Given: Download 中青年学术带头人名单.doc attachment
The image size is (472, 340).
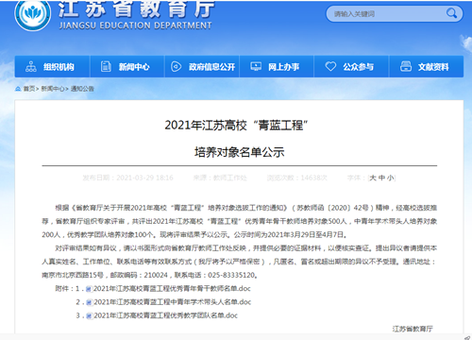Looking at the screenshot, I should point(172,302).
